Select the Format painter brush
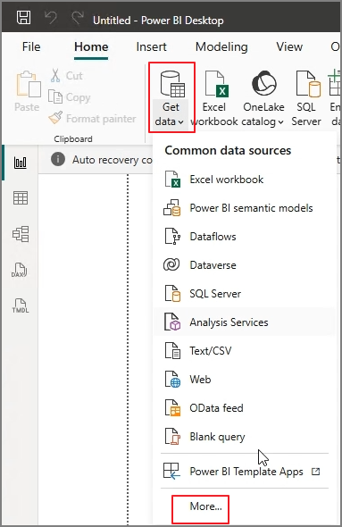The image size is (342, 527). click(92, 118)
